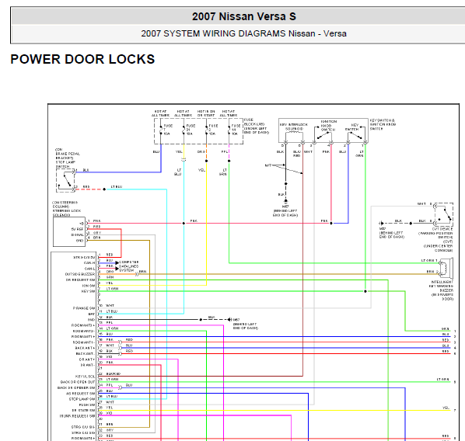Click the stop lamp switch symbol
This screenshot has width=465, height=441.
pyautogui.click(x=66, y=180)
